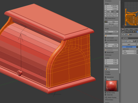The image size is (138, 103).
Task: Select Catmull-Clark subdivision type
Action: tap(129, 47)
